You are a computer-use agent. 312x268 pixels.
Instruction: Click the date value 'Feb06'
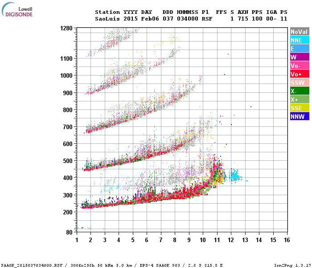pos(150,19)
